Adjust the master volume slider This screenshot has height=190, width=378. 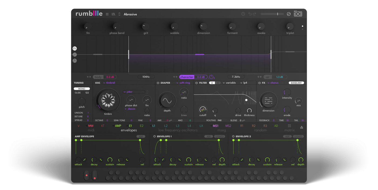click(272, 14)
